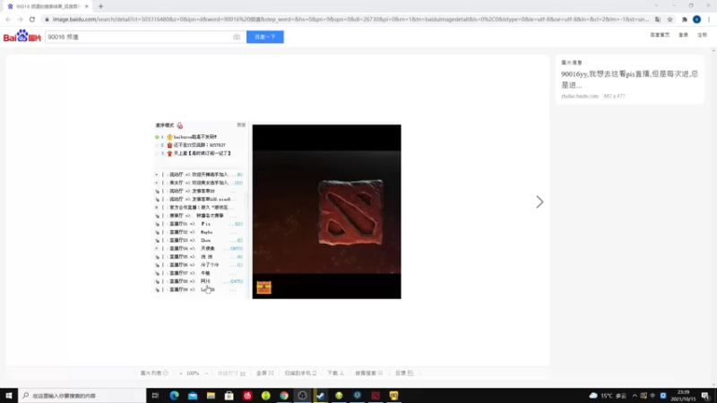Open the 反馈 feedback option
Image resolution: width=717 pixels, height=403 pixels.
pos(404,373)
